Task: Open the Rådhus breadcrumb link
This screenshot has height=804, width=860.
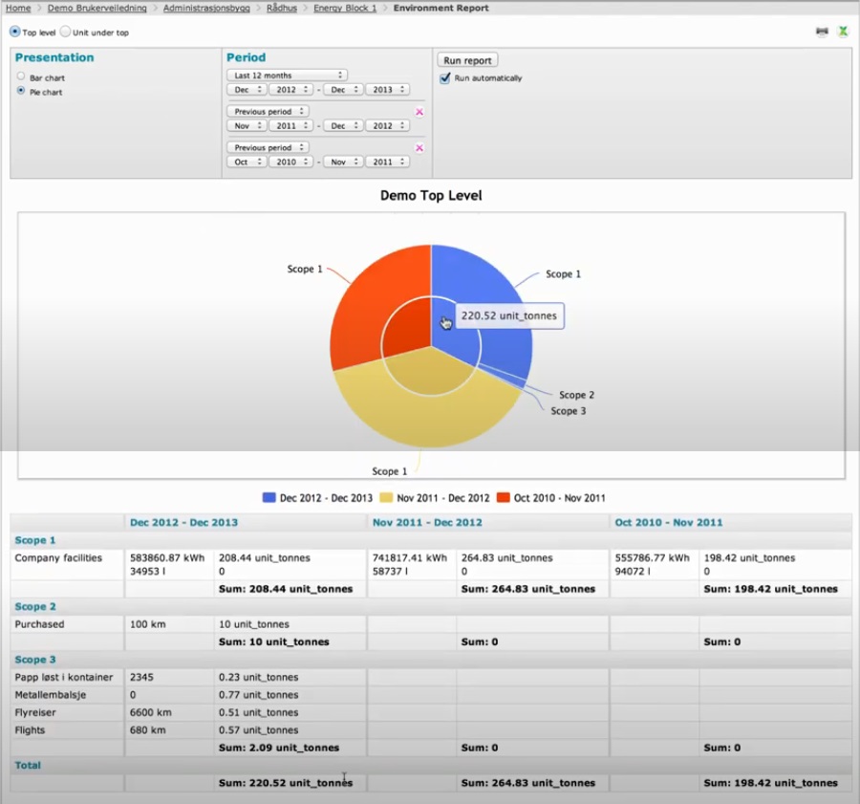Action: (x=280, y=8)
